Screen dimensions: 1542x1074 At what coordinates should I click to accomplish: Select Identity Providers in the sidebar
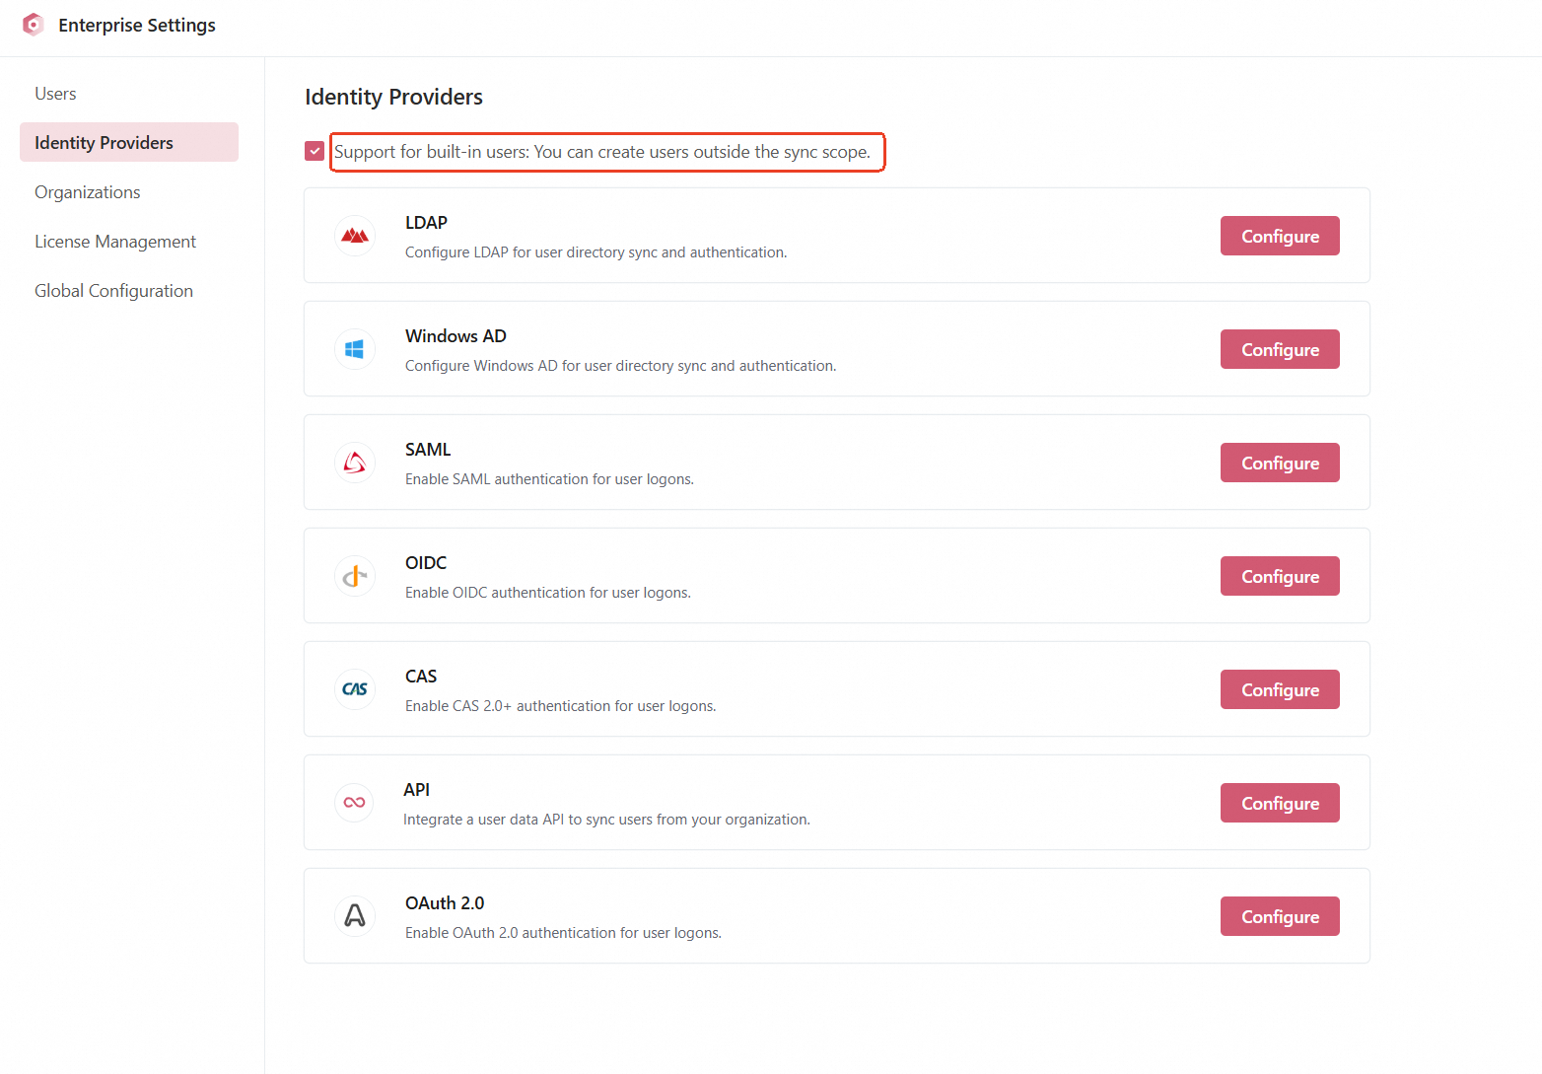point(104,143)
